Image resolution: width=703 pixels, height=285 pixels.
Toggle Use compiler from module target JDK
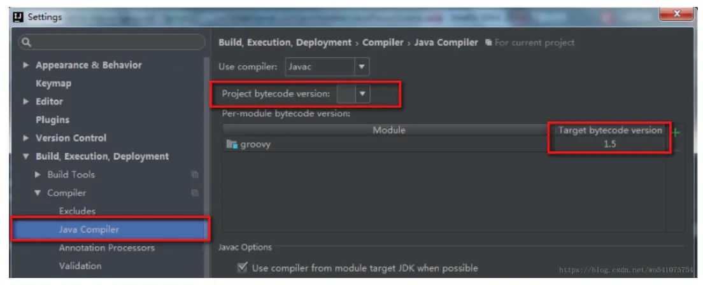click(x=242, y=268)
